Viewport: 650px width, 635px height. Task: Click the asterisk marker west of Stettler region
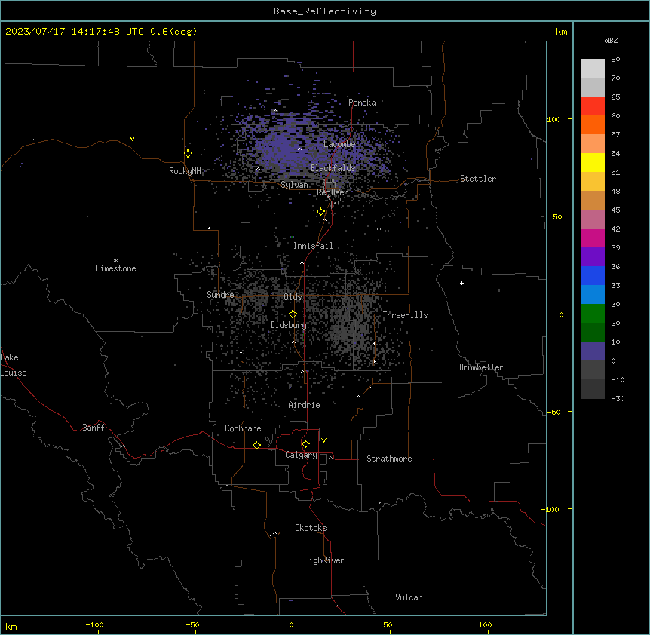click(x=379, y=229)
